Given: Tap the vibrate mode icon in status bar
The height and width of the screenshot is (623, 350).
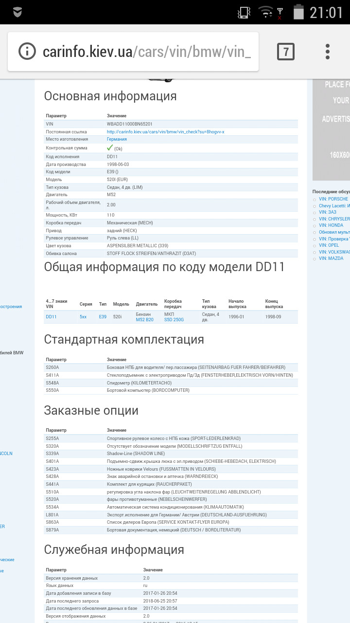Looking at the screenshot, I should (x=244, y=12).
